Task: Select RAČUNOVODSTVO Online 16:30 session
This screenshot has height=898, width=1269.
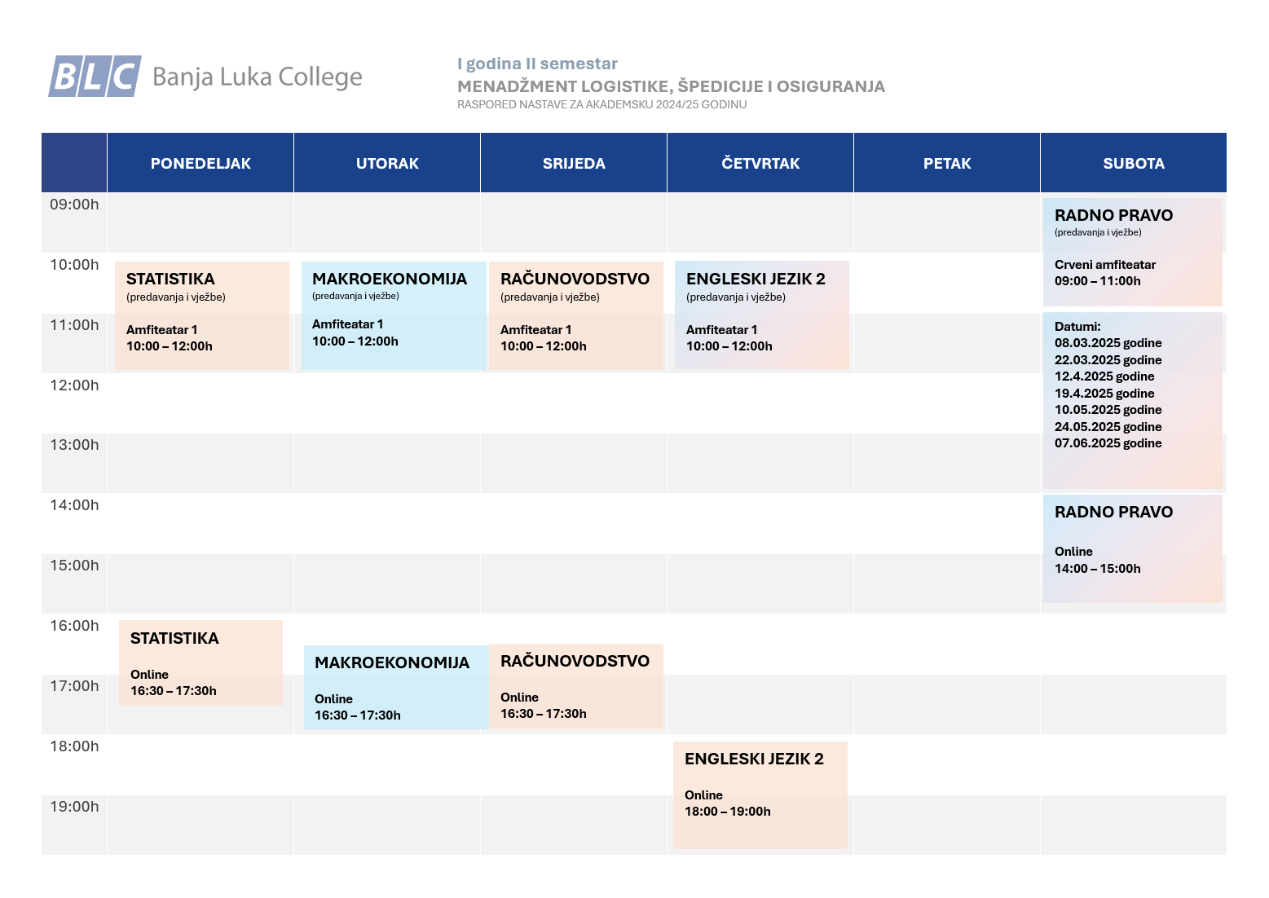Action: click(575, 686)
